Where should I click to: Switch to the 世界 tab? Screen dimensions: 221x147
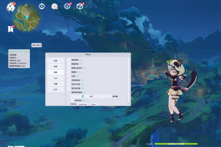56,67
